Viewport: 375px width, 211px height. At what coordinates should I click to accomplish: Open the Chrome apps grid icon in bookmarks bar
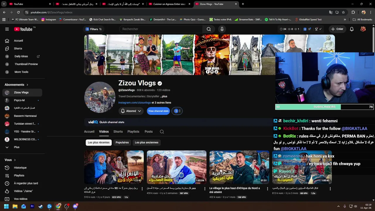tap(4, 20)
